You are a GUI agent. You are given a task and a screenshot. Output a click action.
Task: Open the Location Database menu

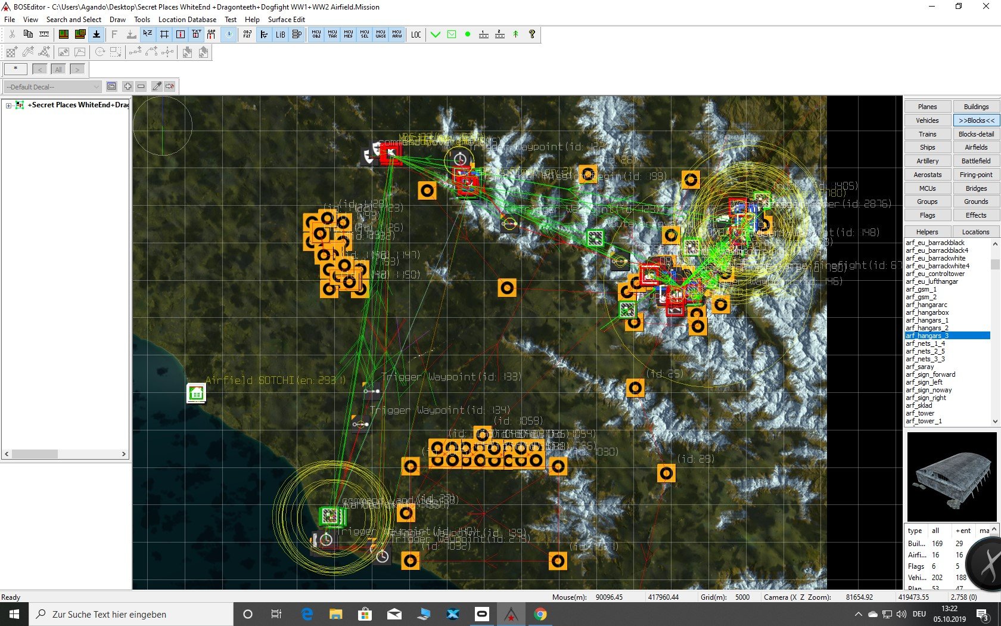[x=187, y=20]
